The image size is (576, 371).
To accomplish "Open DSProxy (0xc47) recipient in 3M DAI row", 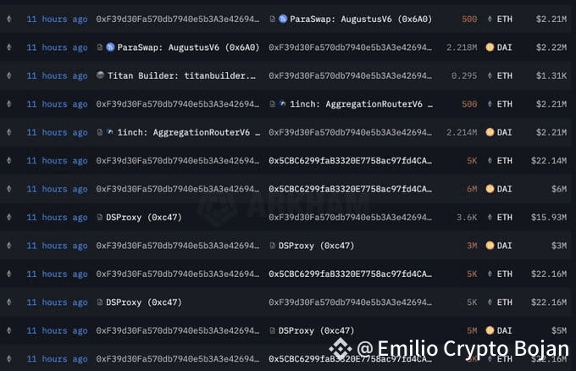I will pos(316,246).
